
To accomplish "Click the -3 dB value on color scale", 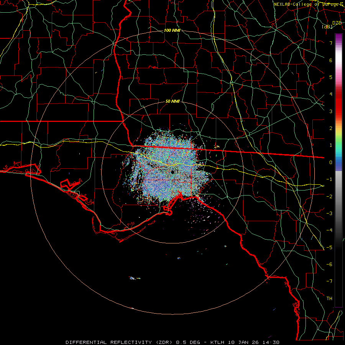I will coord(329,214).
